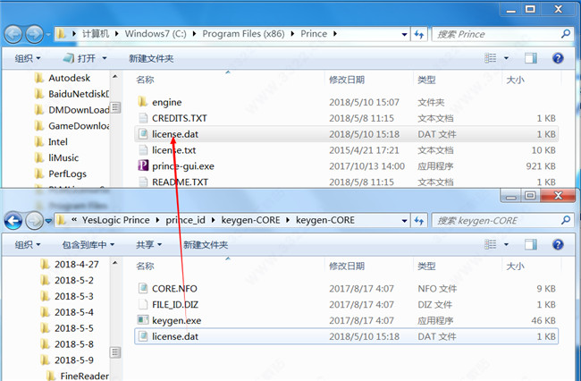The image size is (581, 381).
Task: Select the Autodesk folder in the tree
Action: coord(70,78)
